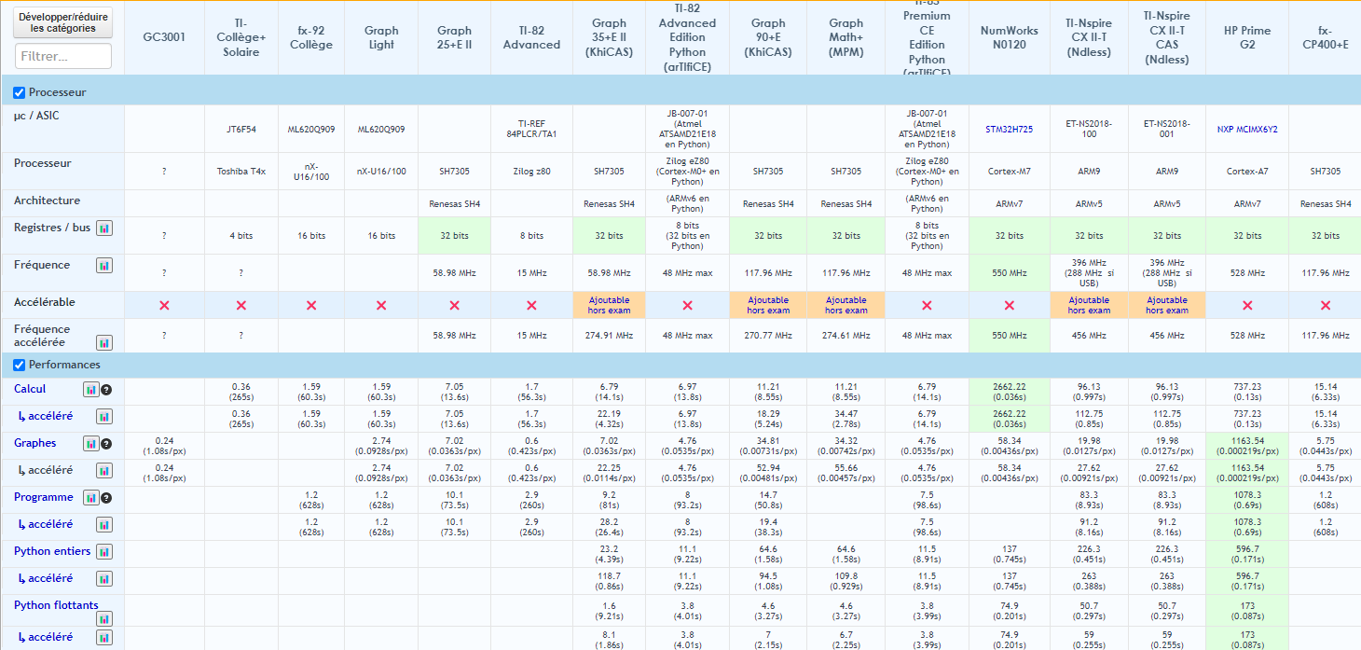Uncheck the Processeur category checkbox
The height and width of the screenshot is (650, 1361).
click(x=20, y=92)
